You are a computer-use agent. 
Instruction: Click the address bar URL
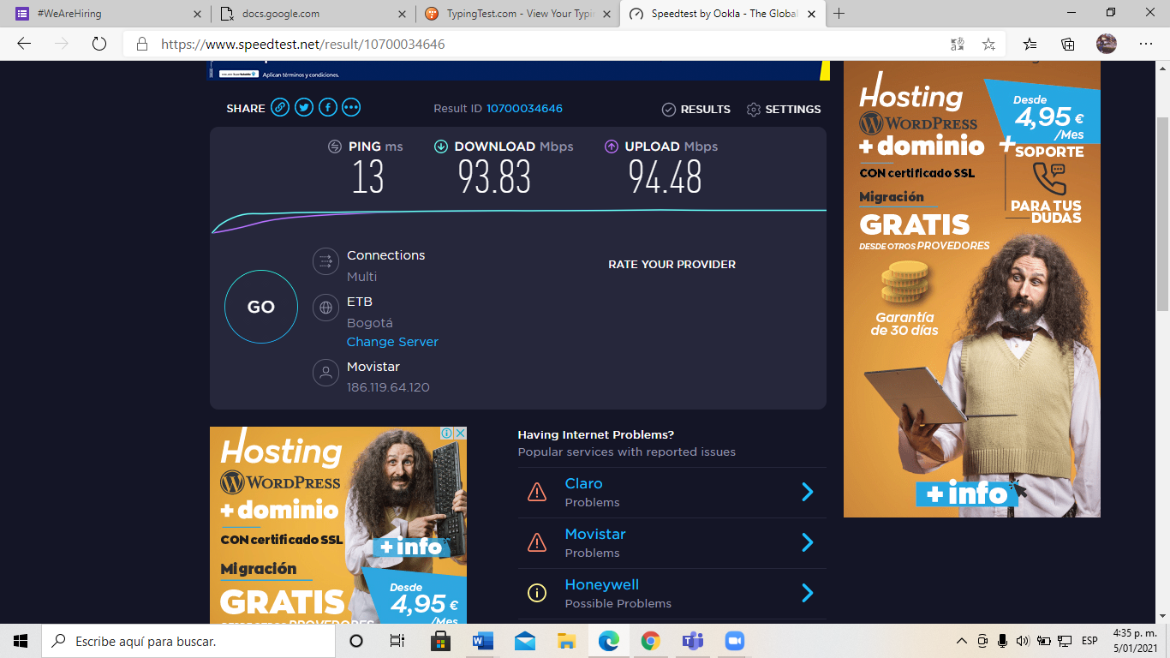(303, 44)
